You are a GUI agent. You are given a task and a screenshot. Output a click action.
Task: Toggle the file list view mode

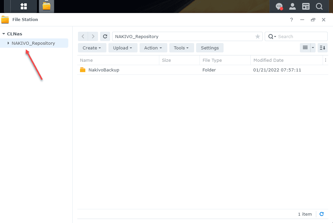pyautogui.click(x=306, y=48)
